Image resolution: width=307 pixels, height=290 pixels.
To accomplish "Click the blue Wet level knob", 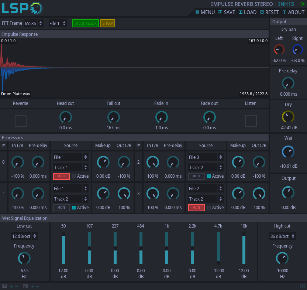I will pyautogui.click(x=288, y=152).
